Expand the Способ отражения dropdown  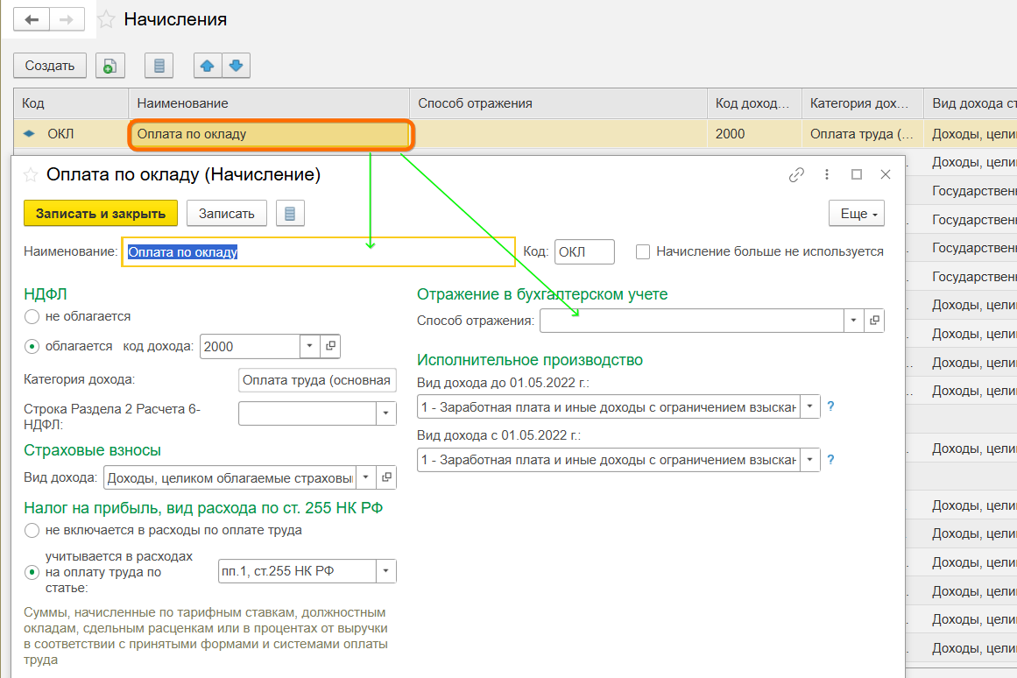click(x=853, y=321)
